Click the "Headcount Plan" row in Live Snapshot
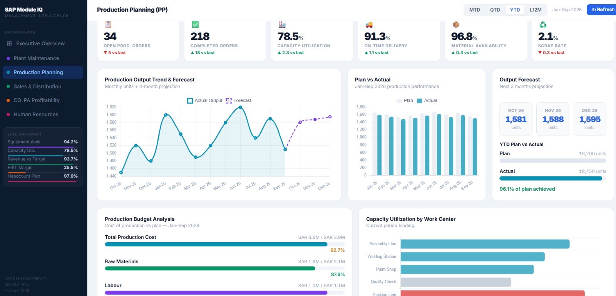This screenshot has width=616, height=296. click(x=43, y=176)
